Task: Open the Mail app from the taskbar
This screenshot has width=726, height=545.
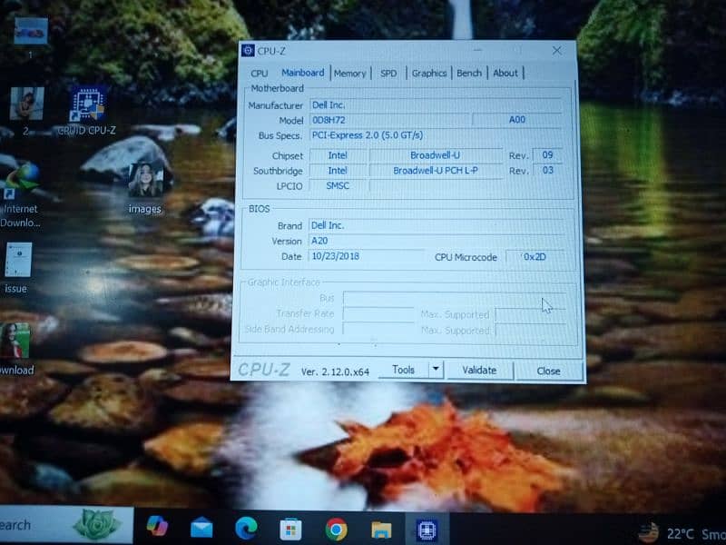Action: point(201,527)
